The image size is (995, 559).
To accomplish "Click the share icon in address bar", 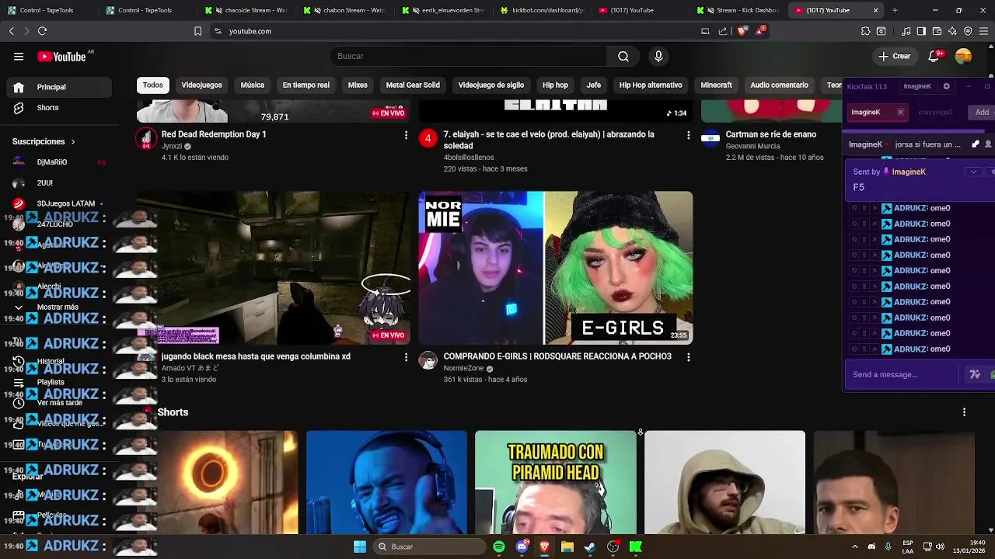I will click(x=723, y=31).
